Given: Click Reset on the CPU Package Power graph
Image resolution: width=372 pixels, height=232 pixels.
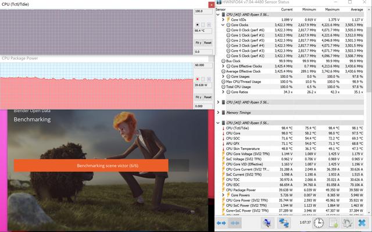Looking at the screenshot, I should point(208,97).
